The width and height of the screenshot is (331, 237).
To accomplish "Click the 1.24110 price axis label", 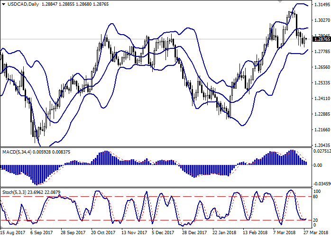I will coord(322,99).
